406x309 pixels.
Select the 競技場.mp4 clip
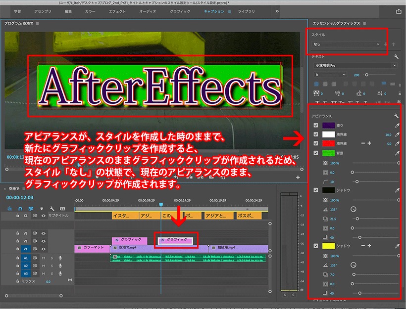(238, 249)
